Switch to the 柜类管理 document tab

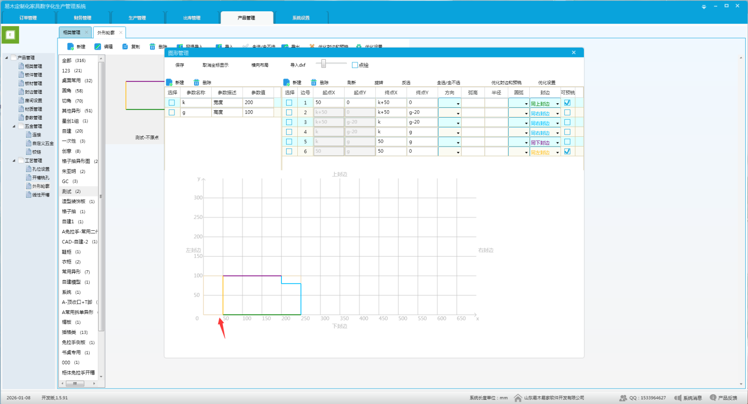click(x=72, y=32)
